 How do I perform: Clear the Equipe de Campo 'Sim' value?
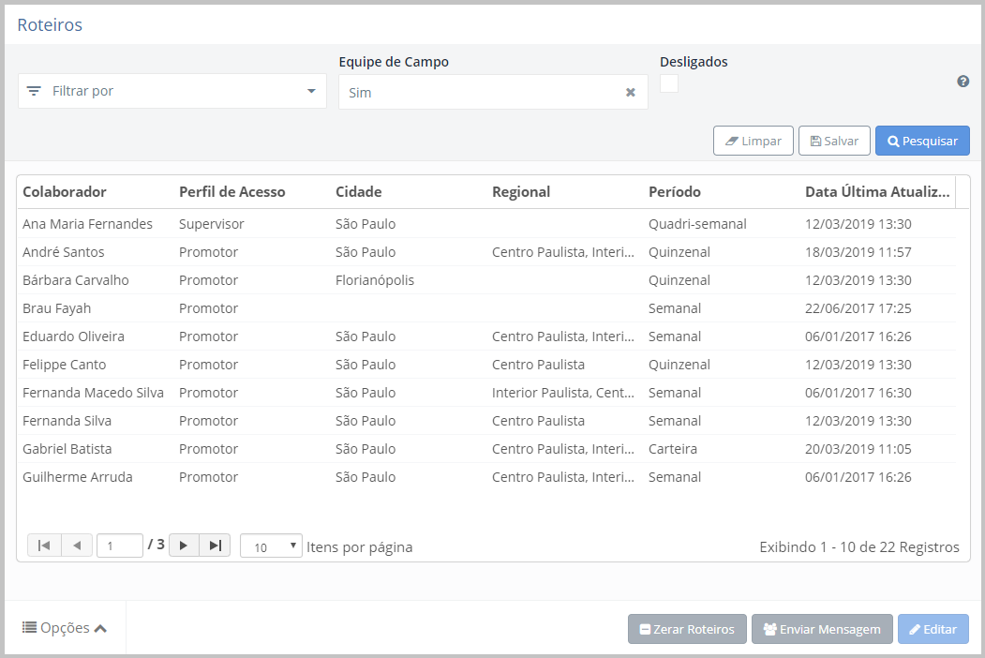coord(631,93)
